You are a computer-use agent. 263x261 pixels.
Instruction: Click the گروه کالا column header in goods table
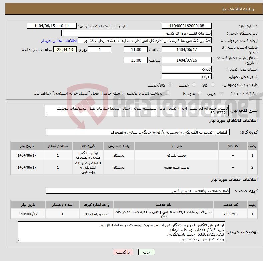tap(88, 146)
